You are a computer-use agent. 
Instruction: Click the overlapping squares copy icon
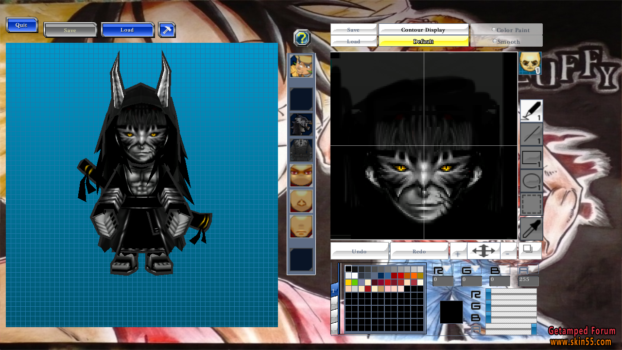coord(530,250)
